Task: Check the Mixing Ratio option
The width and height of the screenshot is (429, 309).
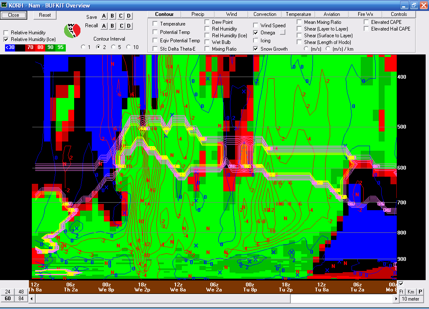Action: [x=207, y=49]
